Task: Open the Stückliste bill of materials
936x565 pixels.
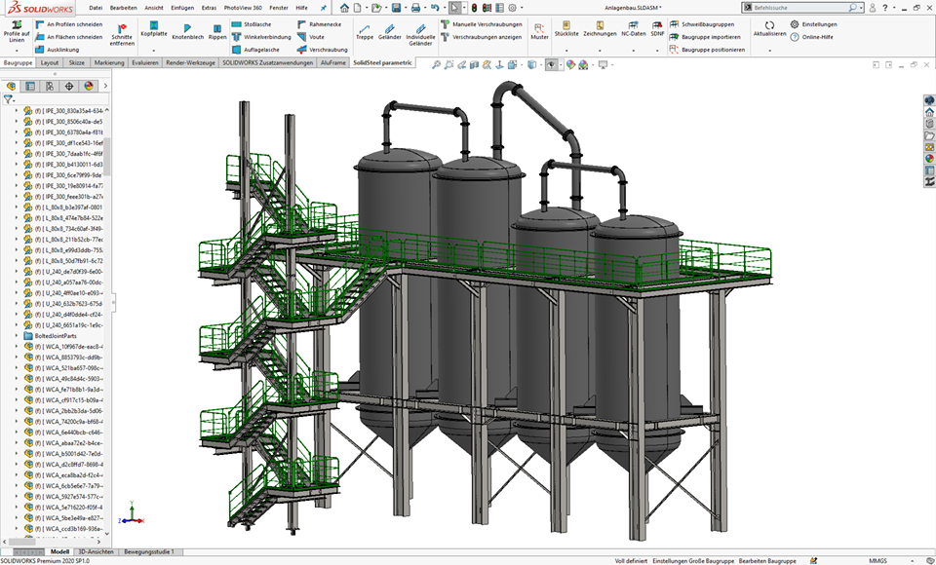Action: tap(565, 28)
